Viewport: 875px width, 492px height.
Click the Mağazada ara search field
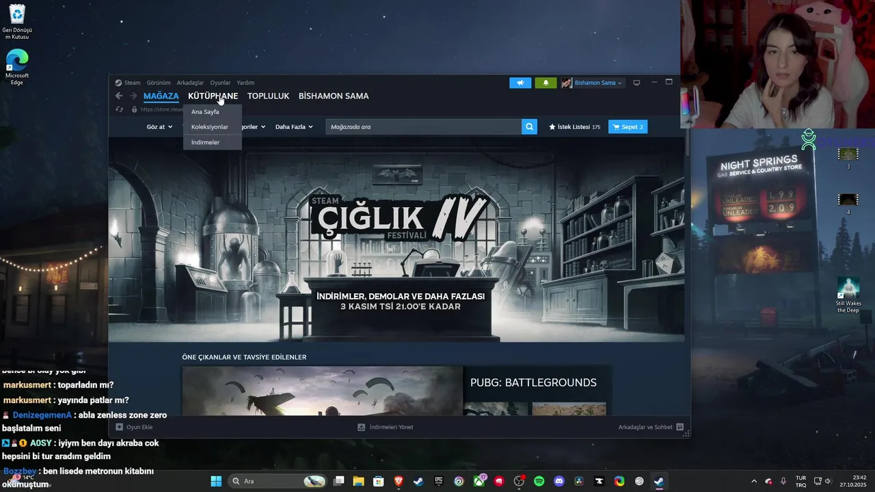click(424, 126)
